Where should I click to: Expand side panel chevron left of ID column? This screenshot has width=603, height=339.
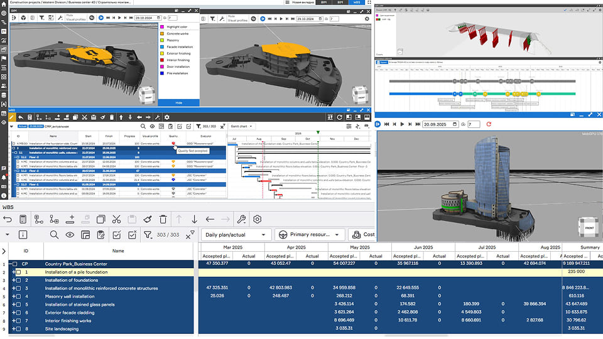[4, 251]
